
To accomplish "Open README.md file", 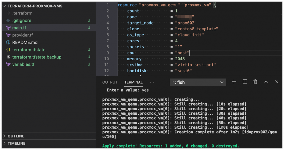I will (25, 42).
